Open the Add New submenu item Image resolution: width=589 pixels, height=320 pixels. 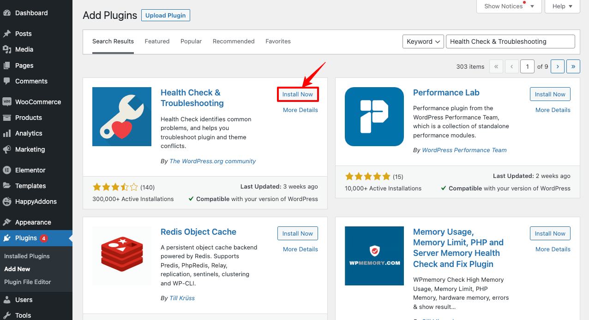[x=17, y=269]
